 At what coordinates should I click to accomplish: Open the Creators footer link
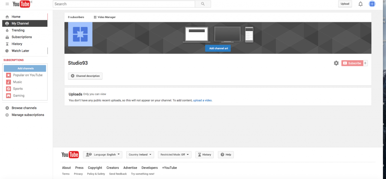(x=113, y=168)
